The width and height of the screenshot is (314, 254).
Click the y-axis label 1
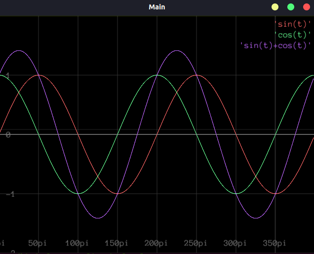[8, 76]
